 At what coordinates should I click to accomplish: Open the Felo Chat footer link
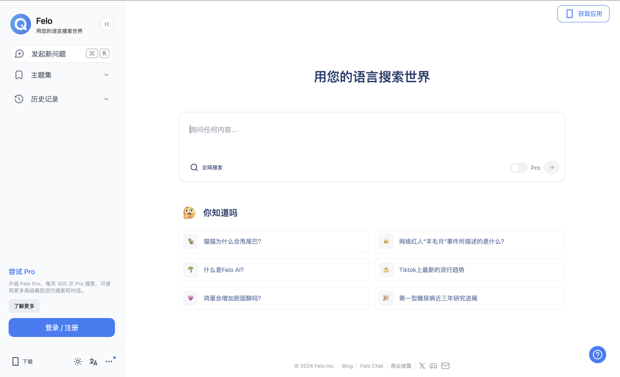click(x=372, y=366)
